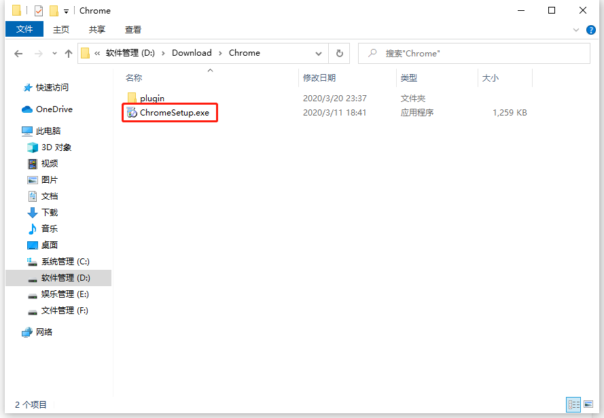Expand the address bar history dropdown

pyautogui.click(x=319, y=54)
